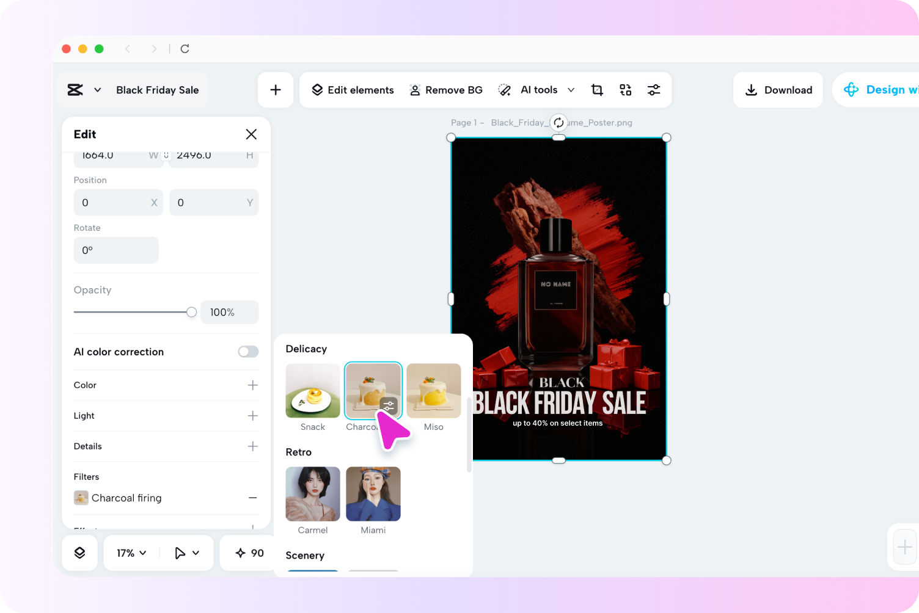
Task: Enable AI color correction
Action: point(247,352)
